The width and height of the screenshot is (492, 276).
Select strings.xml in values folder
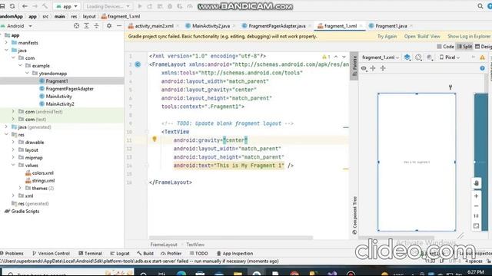click(x=40, y=181)
